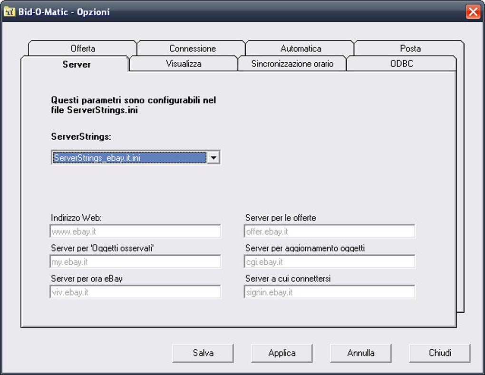Click the 'Server per ora eBay' label
This screenshot has width=485, height=375.
point(87,278)
